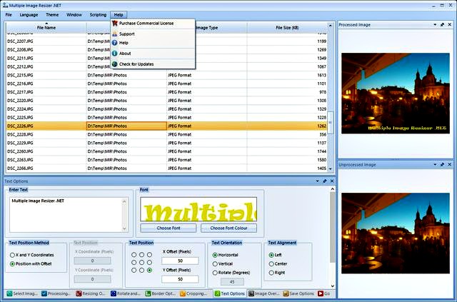Screen dimensions: 457x302
Task: Click the Support icon in Help menu
Action: tap(114, 34)
